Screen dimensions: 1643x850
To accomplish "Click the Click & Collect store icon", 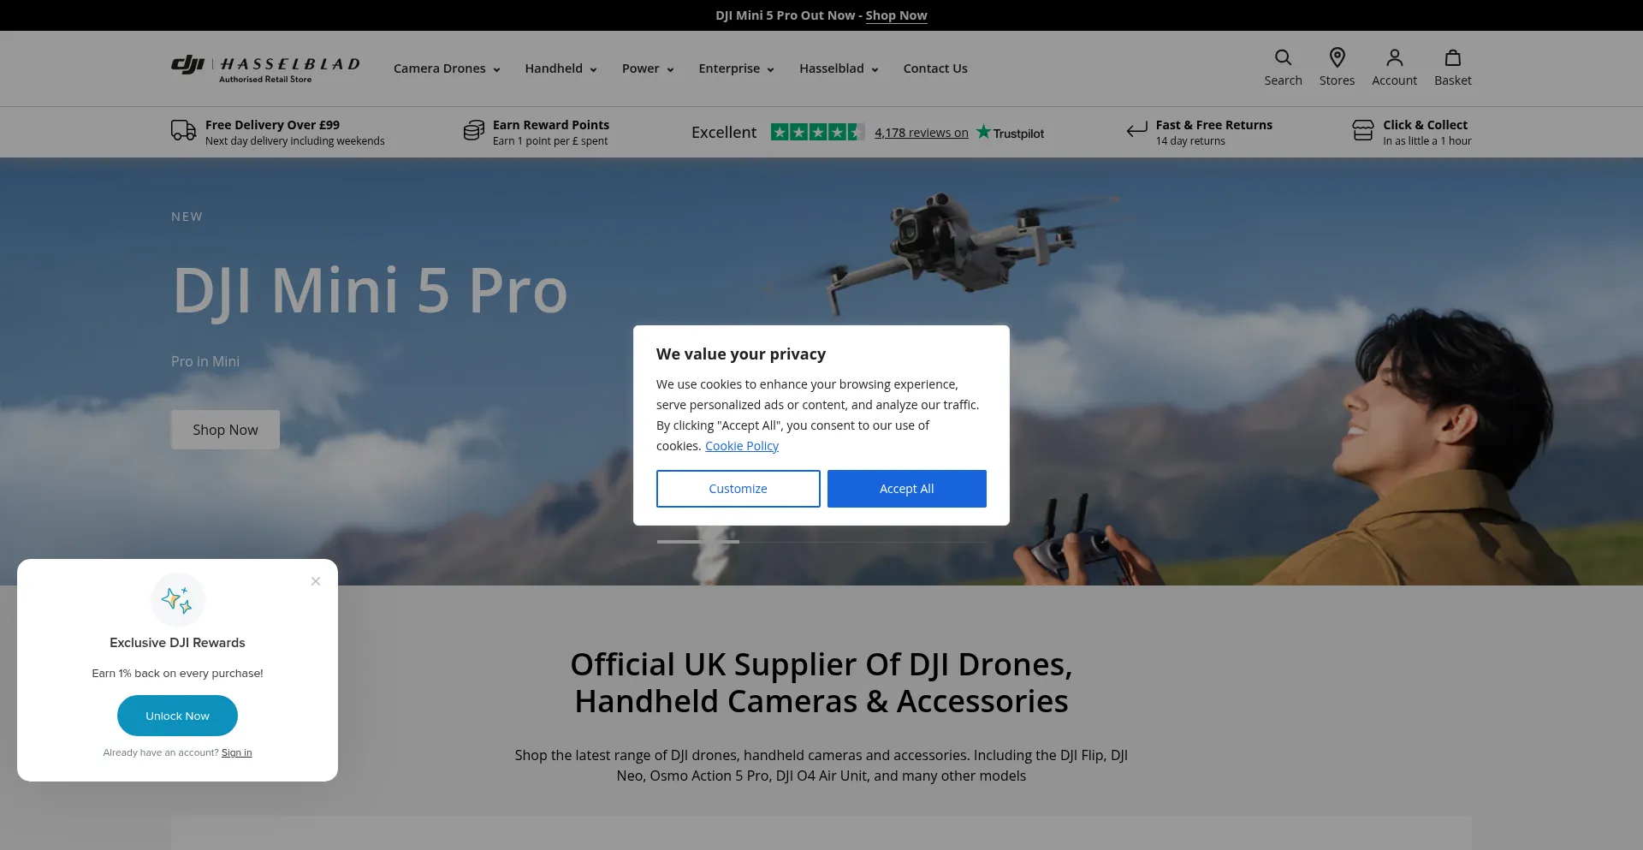I will (x=1362, y=131).
